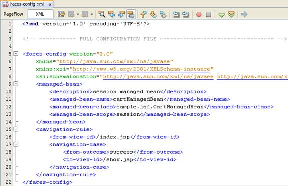This screenshot has width=288, height=186.
Task: Toggle Bookmark icon in toolbar
Action: (x=163, y=14)
